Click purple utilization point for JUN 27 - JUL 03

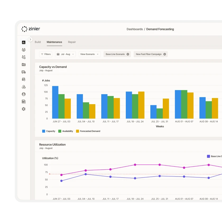coord(61,181)
